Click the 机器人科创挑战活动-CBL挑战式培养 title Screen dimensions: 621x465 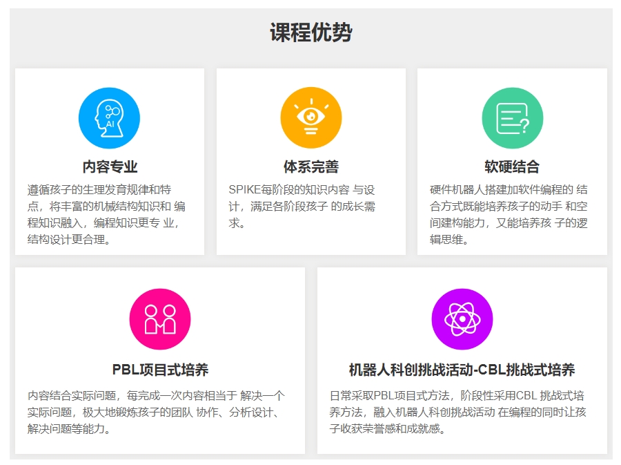coord(462,370)
